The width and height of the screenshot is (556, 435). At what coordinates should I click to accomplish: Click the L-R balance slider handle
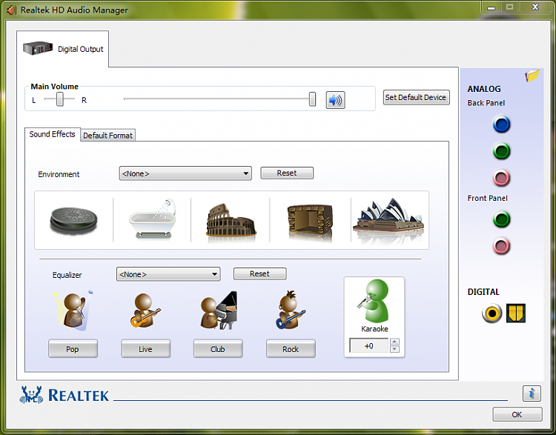tap(60, 99)
